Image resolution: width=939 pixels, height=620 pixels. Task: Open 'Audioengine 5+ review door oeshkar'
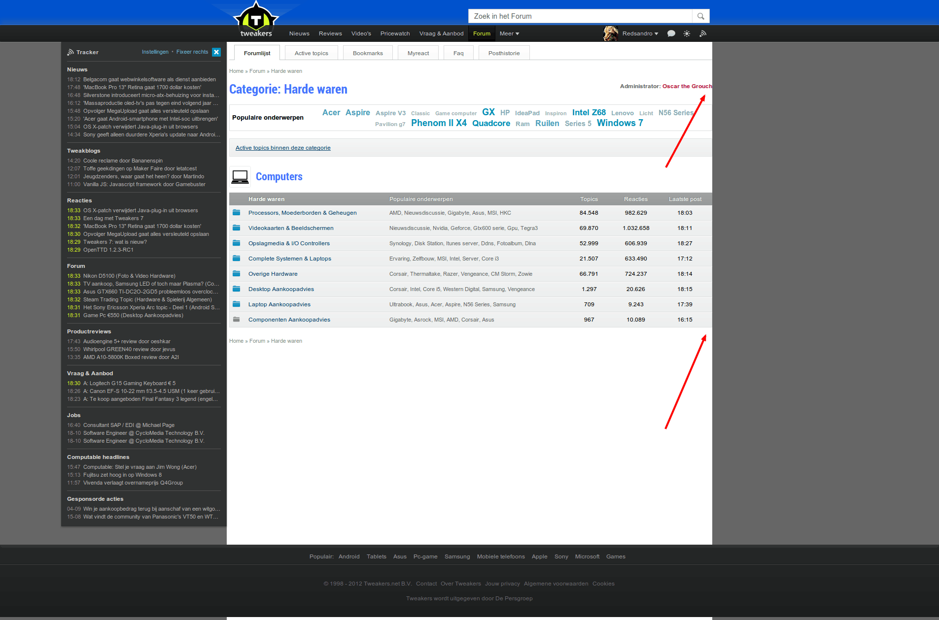pyautogui.click(x=127, y=341)
